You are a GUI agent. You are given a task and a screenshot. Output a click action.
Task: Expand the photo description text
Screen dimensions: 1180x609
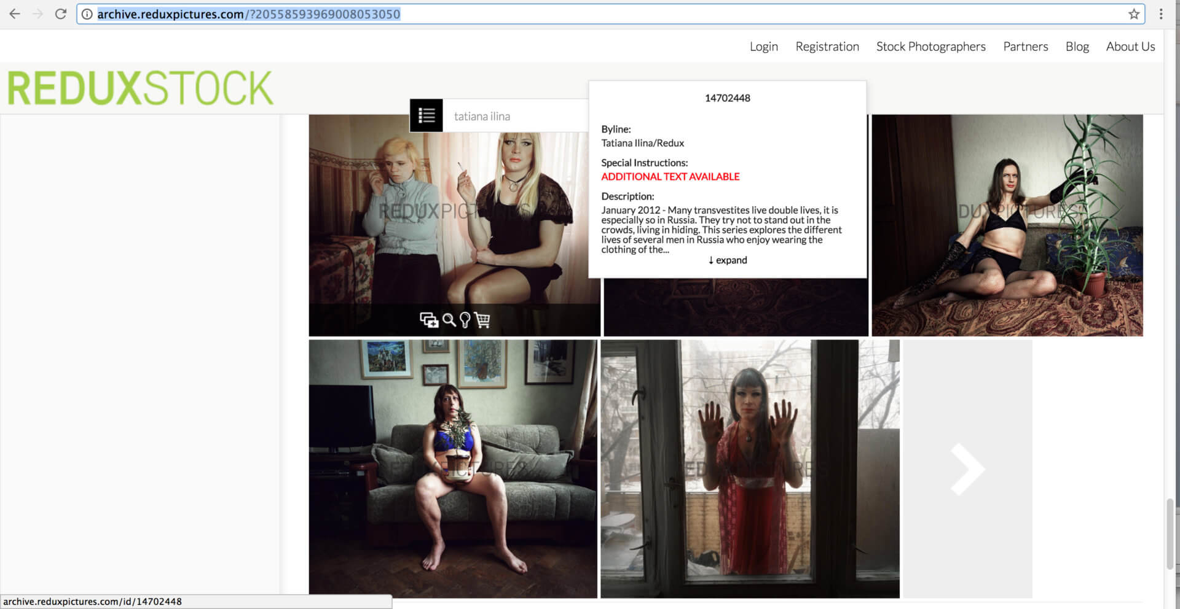[727, 260]
